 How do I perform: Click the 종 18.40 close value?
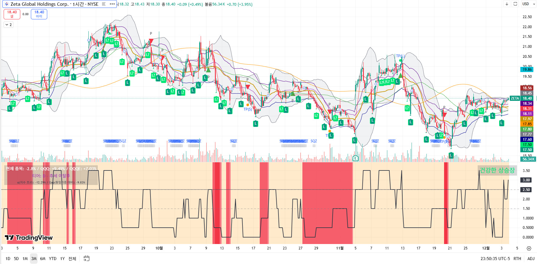click(x=168, y=4)
